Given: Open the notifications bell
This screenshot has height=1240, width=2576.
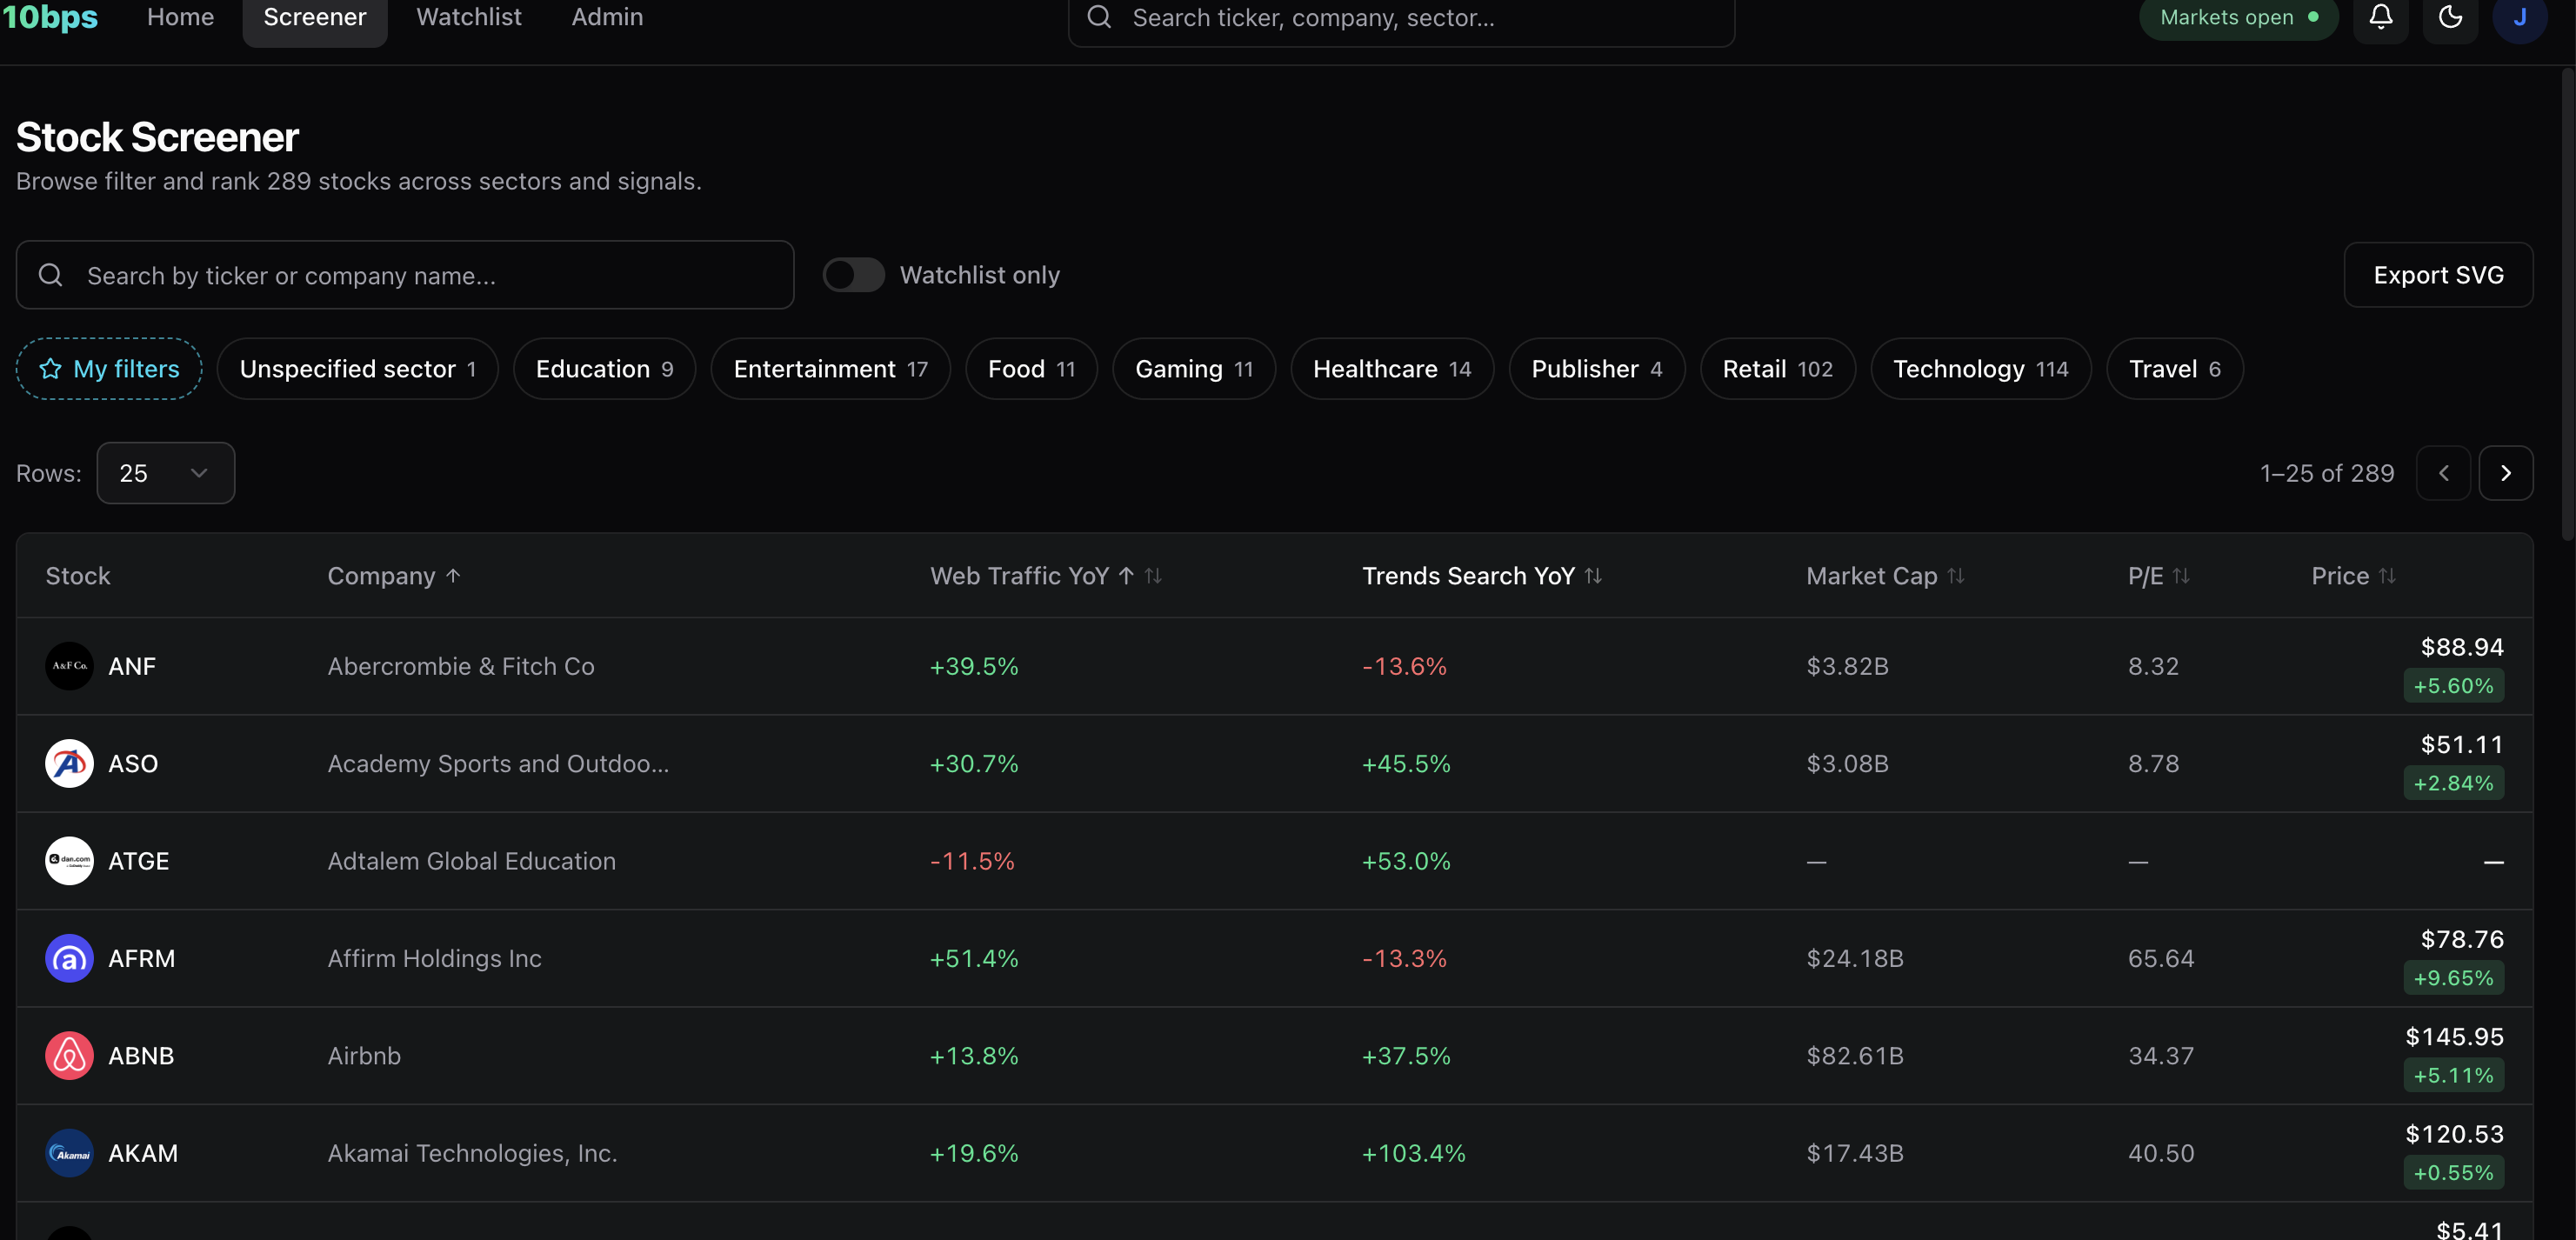Looking at the screenshot, I should point(2380,17).
